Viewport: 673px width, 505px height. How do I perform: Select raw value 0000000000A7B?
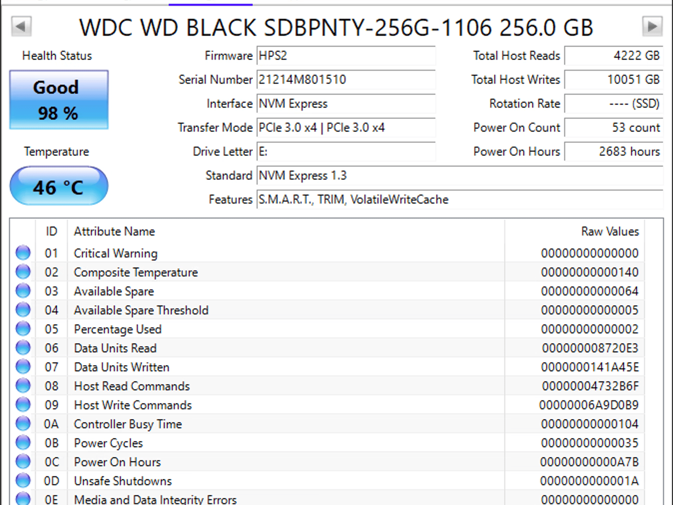click(x=590, y=462)
